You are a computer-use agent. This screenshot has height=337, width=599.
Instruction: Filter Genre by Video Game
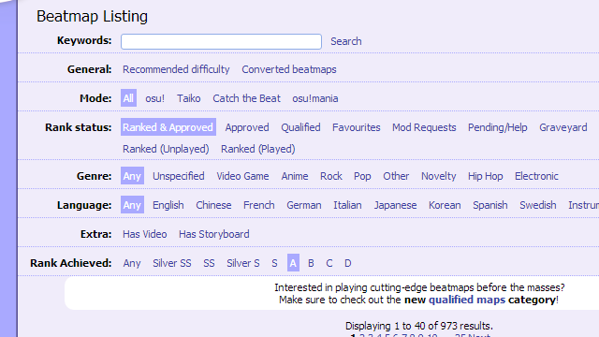242,176
